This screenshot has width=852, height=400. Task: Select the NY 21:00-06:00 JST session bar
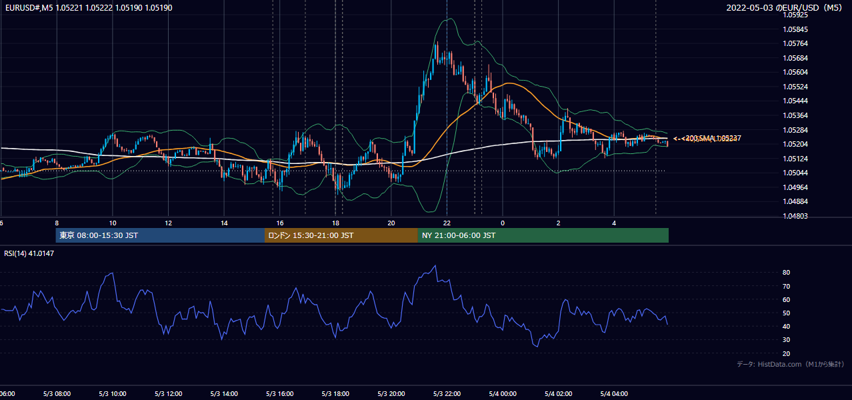543,235
